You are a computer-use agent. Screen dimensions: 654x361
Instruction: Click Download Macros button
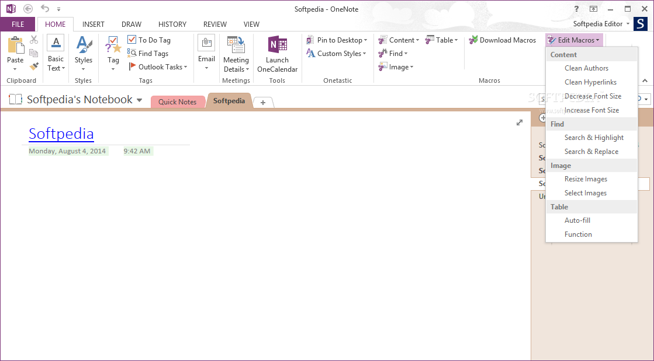(x=502, y=40)
